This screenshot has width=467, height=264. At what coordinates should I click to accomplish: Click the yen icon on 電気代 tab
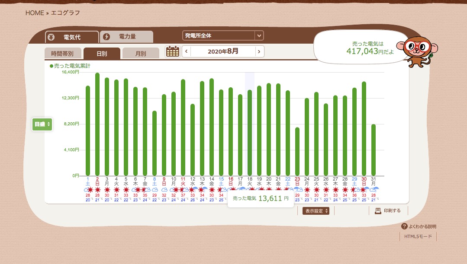tap(51, 37)
